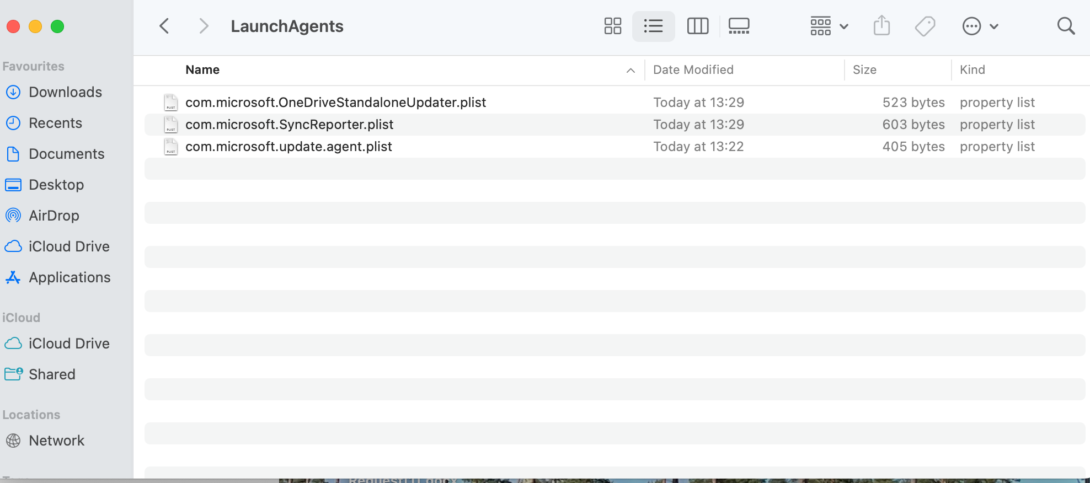
Task: Open the Share menu icon
Action: pos(881,25)
